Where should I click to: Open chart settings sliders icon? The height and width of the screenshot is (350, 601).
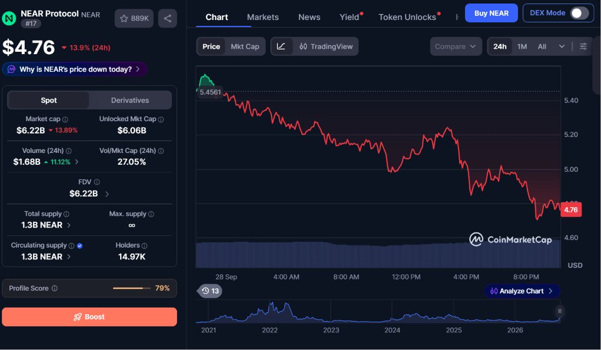(583, 46)
